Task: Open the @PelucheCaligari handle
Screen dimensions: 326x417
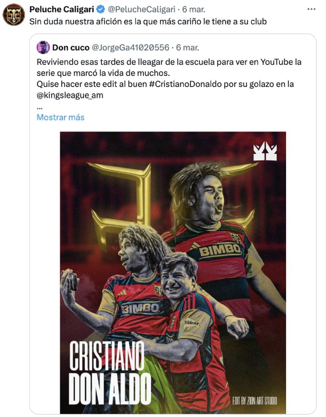Action: coord(141,10)
